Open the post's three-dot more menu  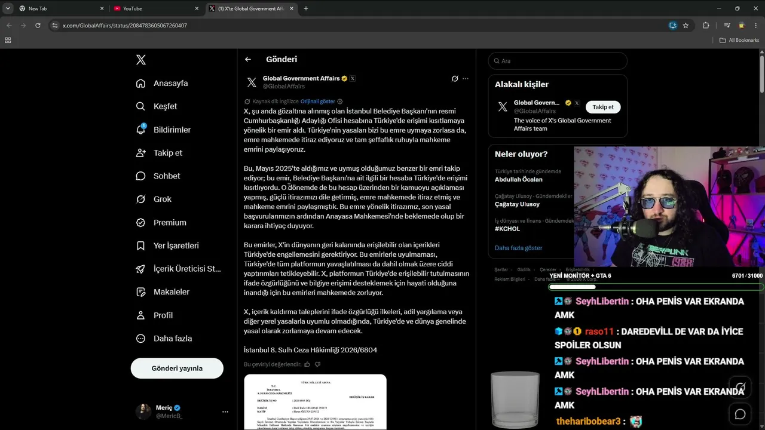click(466, 78)
